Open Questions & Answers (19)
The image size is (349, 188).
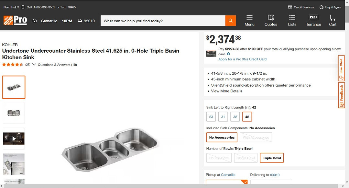[57, 65]
